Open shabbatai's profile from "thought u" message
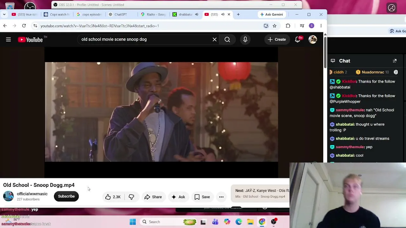This screenshot has width=406, height=228. coord(345,124)
